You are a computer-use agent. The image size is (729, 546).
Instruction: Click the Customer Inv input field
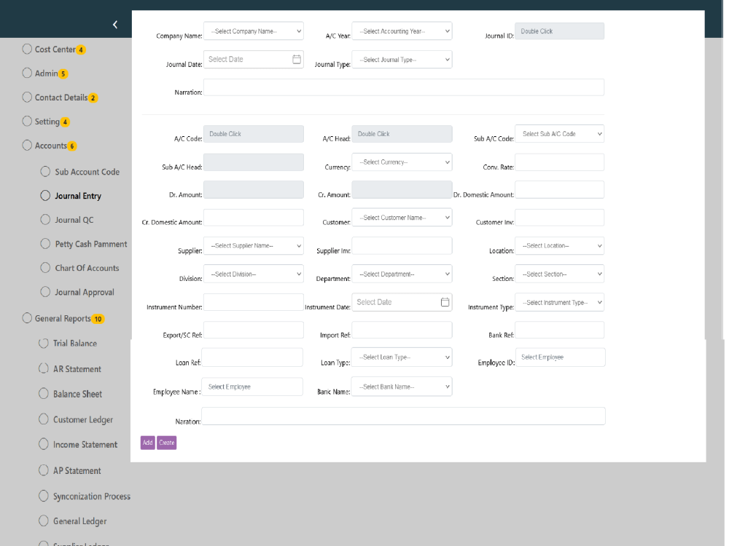click(559, 217)
